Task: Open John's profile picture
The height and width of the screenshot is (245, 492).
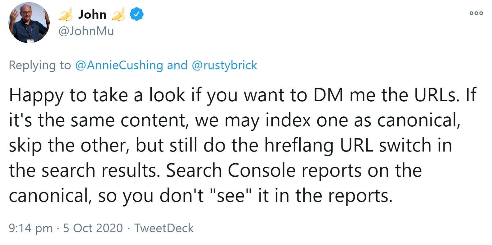Action: point(29,23)
